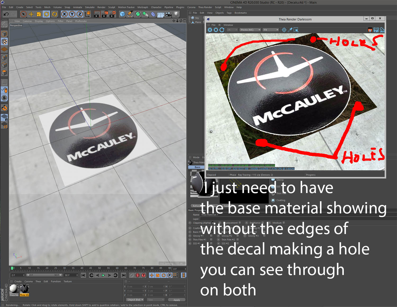Stop the Thea Darkroom render
Screen dimensions: 397x307
pyautogui.click(x=216, y=30)
